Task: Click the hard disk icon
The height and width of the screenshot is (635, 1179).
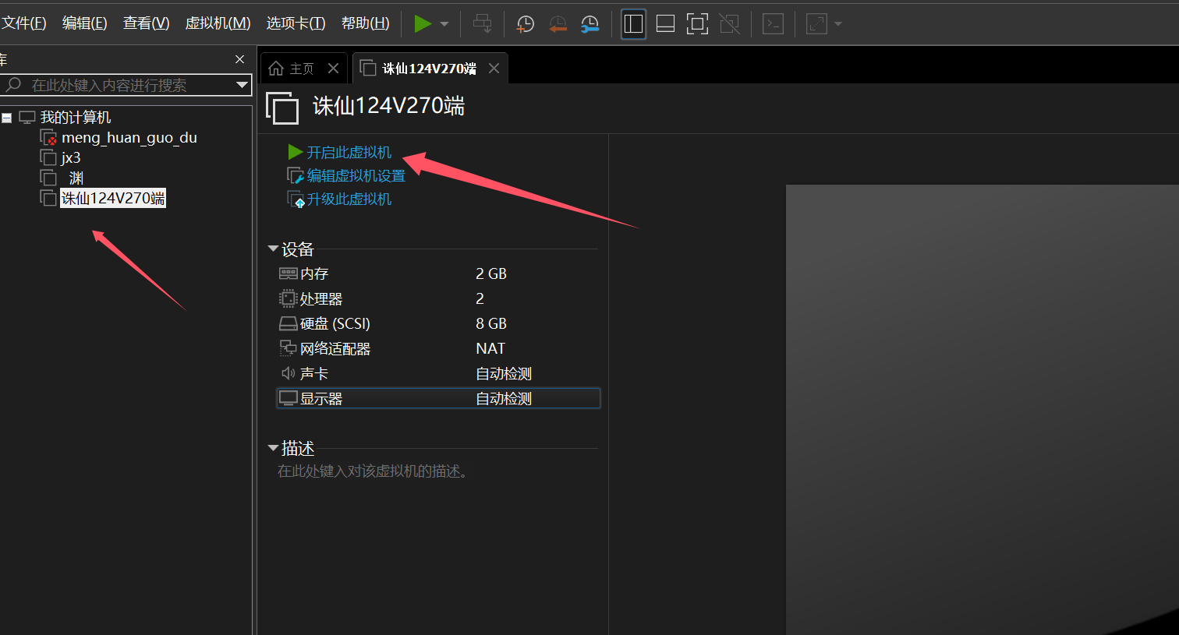Action: click(x=288, y=323)
